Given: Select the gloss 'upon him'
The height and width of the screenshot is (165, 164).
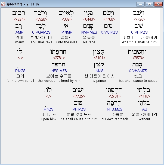Looking at the screenshot, I should pyautogui.click(x=48, y=119).
